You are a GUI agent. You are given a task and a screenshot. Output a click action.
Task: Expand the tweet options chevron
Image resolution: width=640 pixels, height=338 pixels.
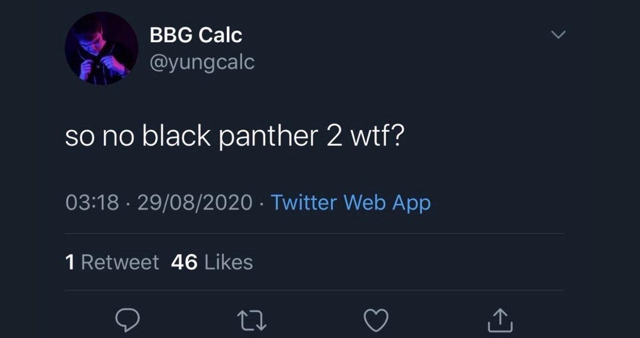[x=557, y=35]
